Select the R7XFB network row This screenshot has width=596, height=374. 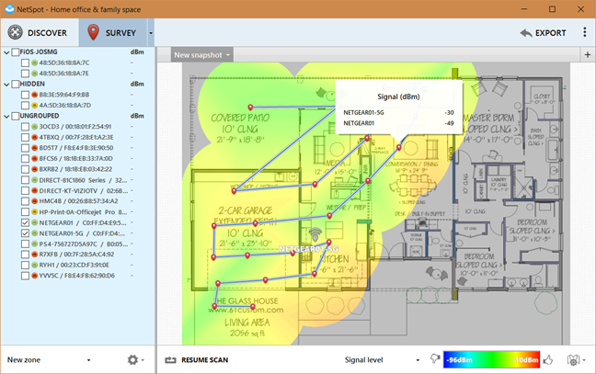[x=77, y=255]
